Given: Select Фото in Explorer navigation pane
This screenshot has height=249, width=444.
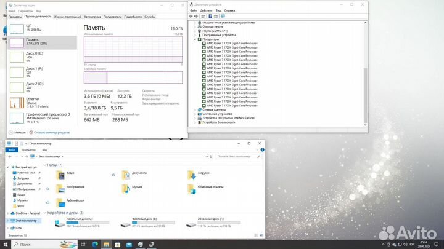Looking at the screenshot, I should tap(21, 206).
